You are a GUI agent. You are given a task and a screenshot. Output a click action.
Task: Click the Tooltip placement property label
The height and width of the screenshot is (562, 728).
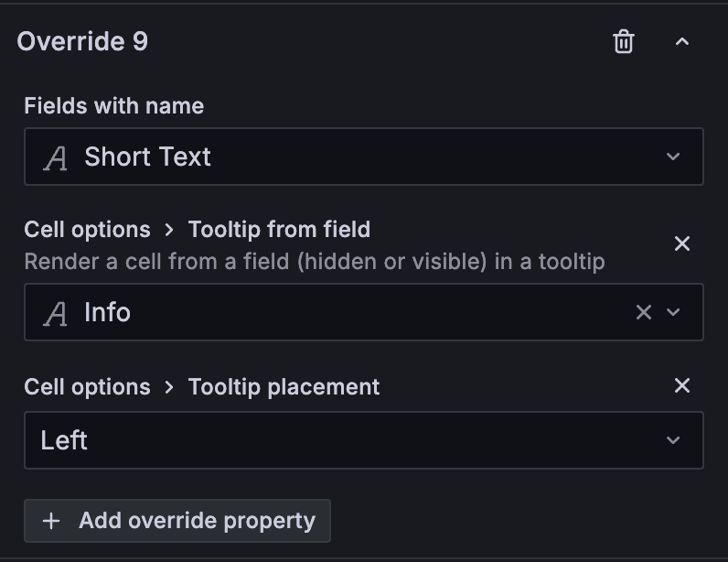[284, 386]
